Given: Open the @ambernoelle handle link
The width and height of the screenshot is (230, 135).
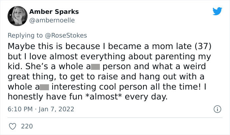Looking at the screenshot, I should coord(52,20).
